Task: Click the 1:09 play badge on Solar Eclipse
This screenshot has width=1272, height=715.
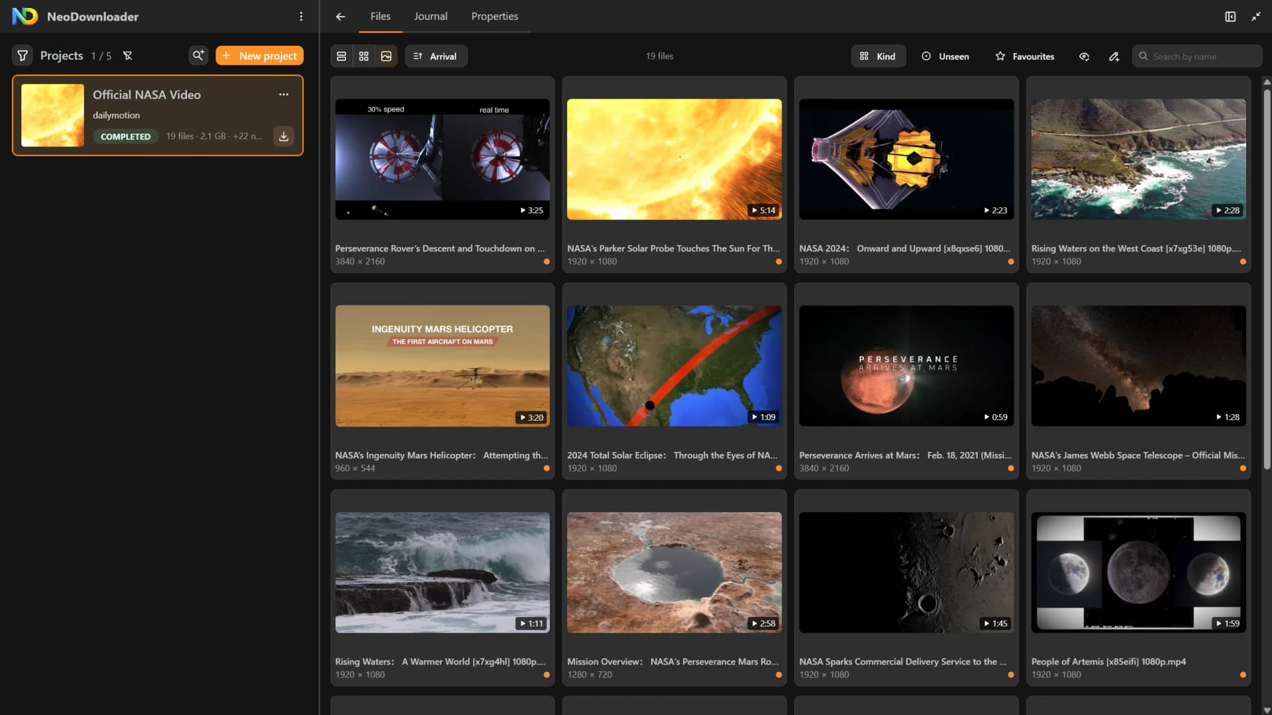Action: coord(763,417)
